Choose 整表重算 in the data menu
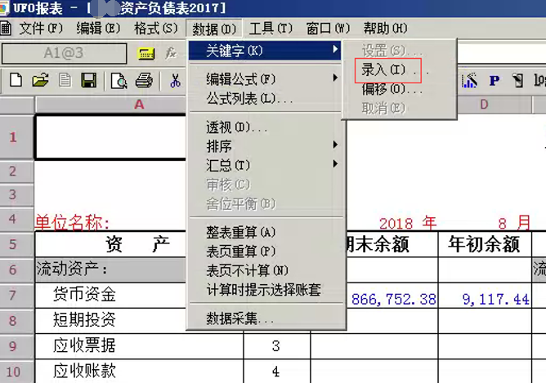 tap(241, 233)
